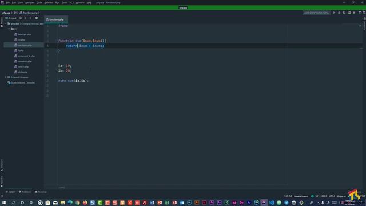The image size is (366, 206).
Task: Click the 5:11 caret position indicator
Action: 317,196
